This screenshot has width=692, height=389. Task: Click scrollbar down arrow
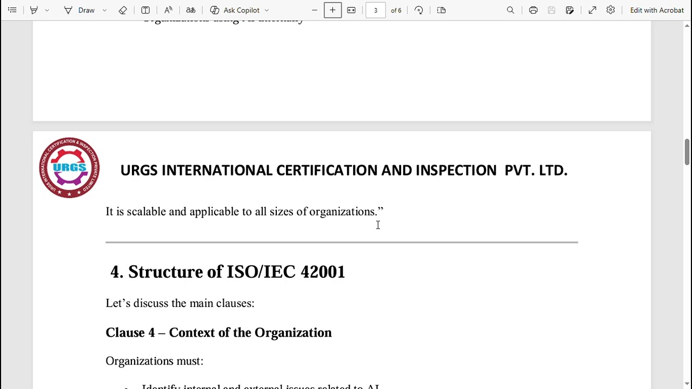[x=687, y=385]
